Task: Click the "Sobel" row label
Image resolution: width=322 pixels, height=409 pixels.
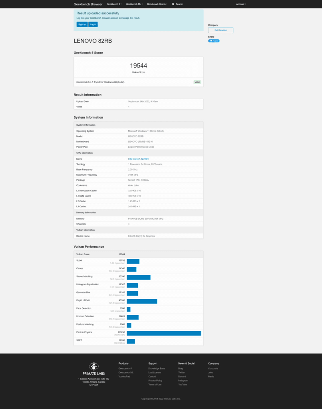Action: [79, 260]
